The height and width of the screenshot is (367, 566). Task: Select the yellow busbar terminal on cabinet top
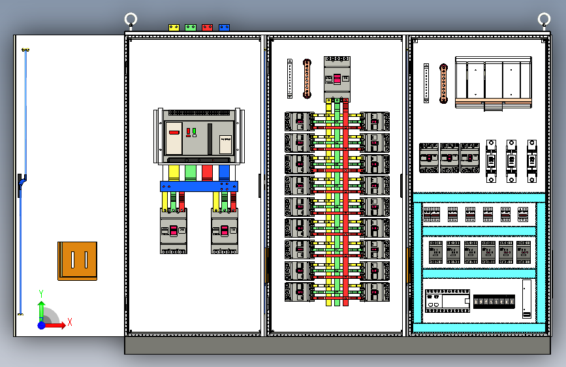(174, 27)
